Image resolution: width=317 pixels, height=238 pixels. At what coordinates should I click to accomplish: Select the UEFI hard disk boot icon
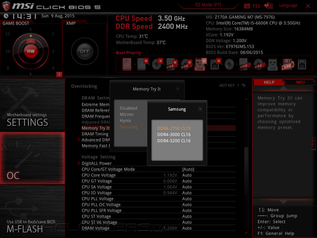(x=143, y=64)
